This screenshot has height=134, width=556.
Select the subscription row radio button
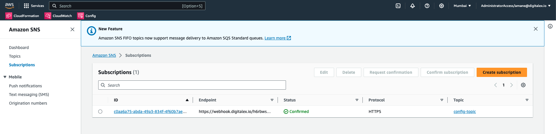pos(100,112)
